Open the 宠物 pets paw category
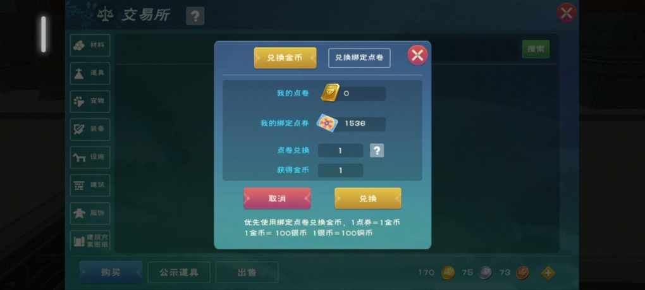Screen dimensions: 645x290 [90, 101]
